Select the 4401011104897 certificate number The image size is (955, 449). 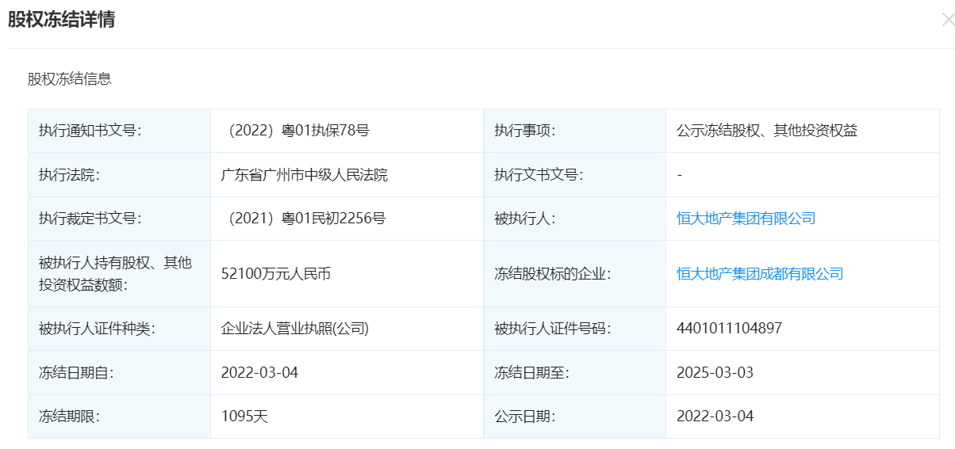729,328
